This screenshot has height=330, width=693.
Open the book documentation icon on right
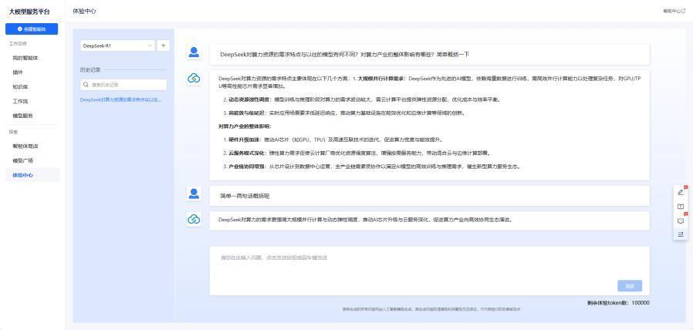[x=680, y=206]
